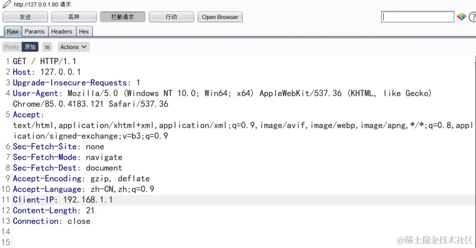This screenshot has height=248, width=476.
Task: Switch to the Params tab
Action: (35, 31)
